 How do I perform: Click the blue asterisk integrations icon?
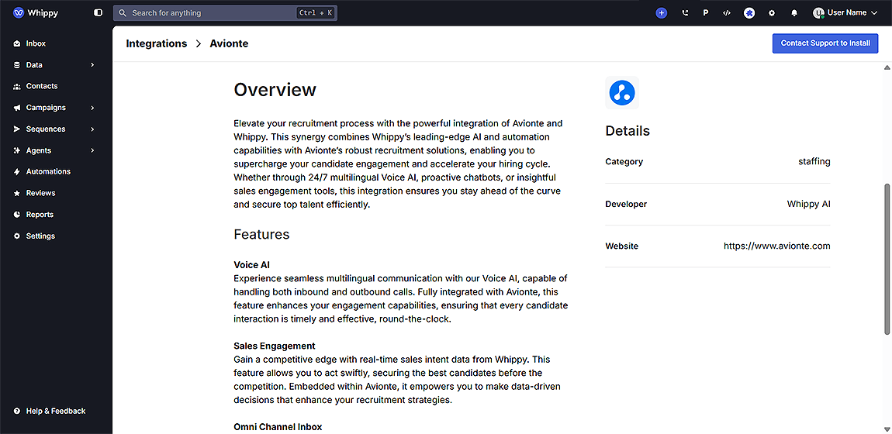749,12
